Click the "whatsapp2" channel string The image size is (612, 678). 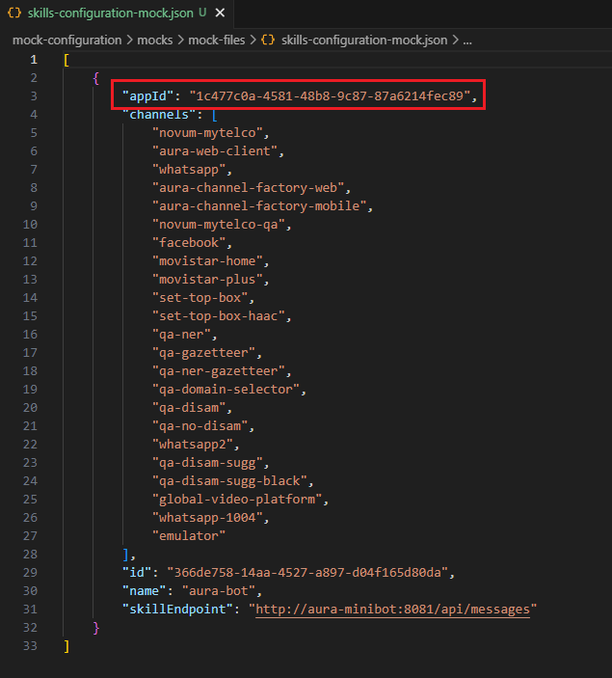coord(193,445)
